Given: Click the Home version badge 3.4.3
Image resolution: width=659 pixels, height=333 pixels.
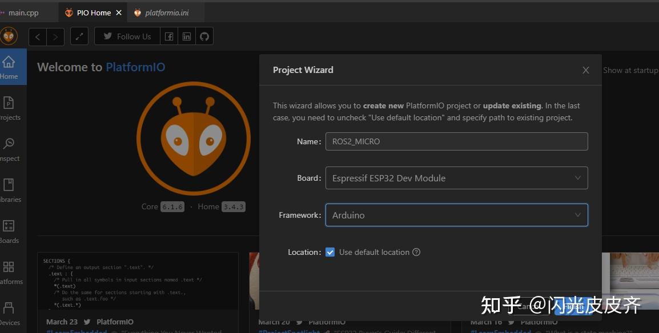Looking at the screenshot, I should click(233, 207).
